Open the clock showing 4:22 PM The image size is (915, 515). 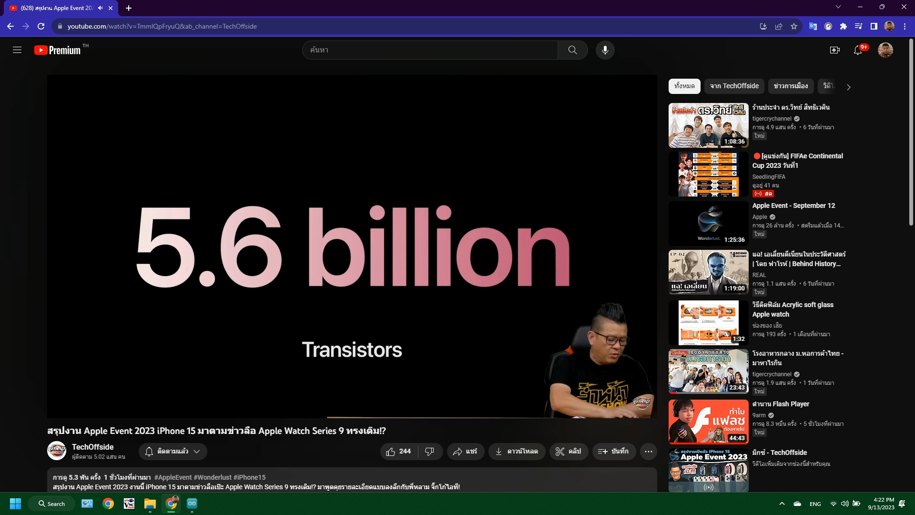881,504
